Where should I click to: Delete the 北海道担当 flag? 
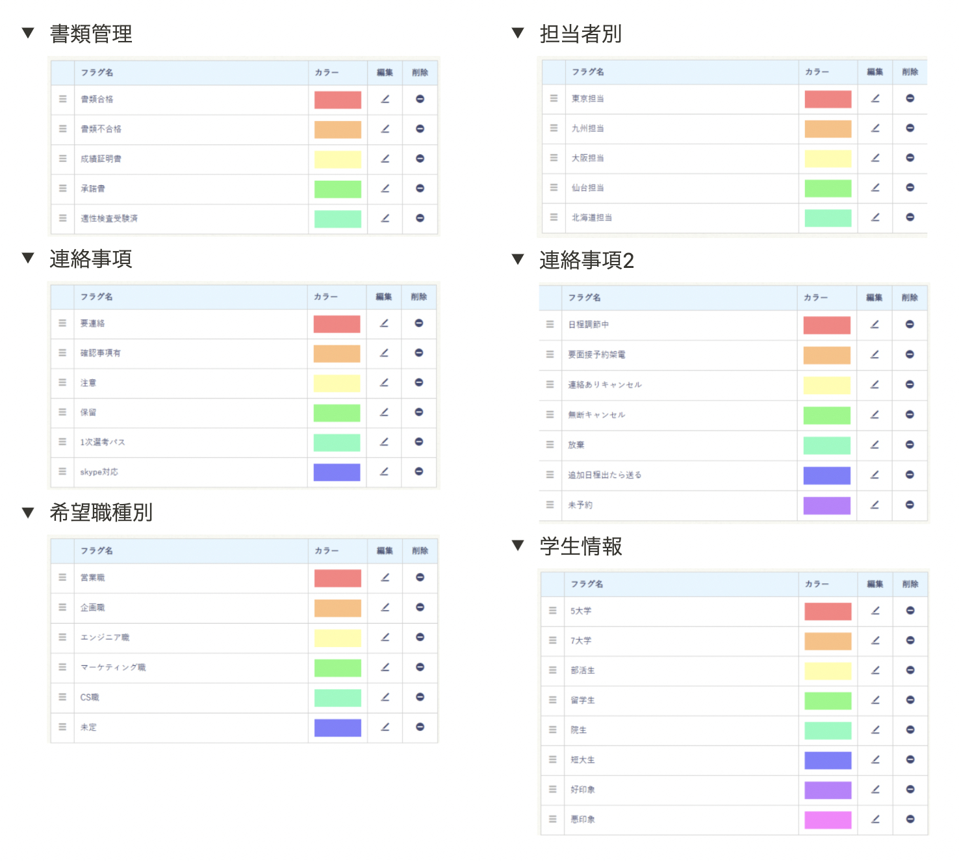[910, 217]
